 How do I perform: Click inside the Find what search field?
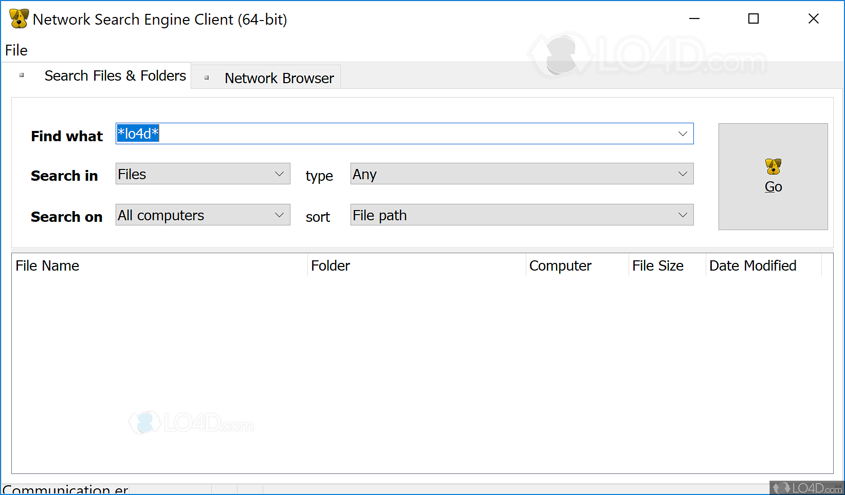(x=360, y=134)
